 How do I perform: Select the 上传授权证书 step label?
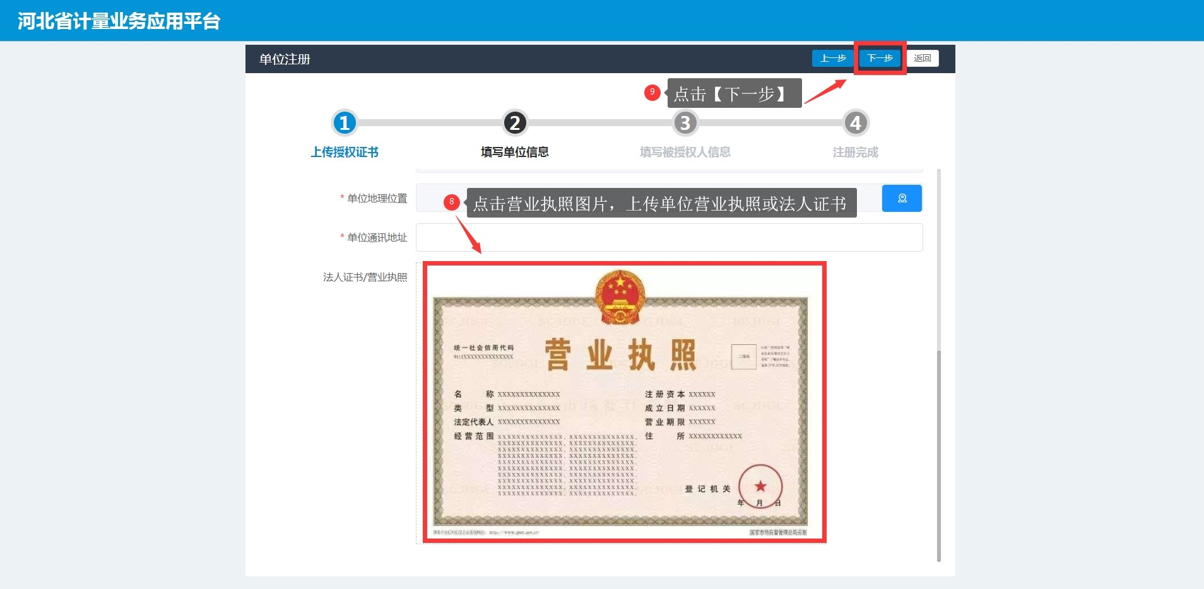pos(344,152)
